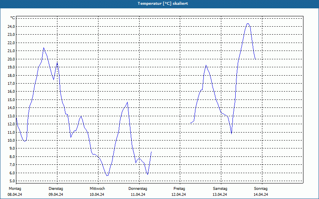Screen dimensions: 319x199
Task: Click the 21,0 y-axis label
Action: [x=11, y=51]
